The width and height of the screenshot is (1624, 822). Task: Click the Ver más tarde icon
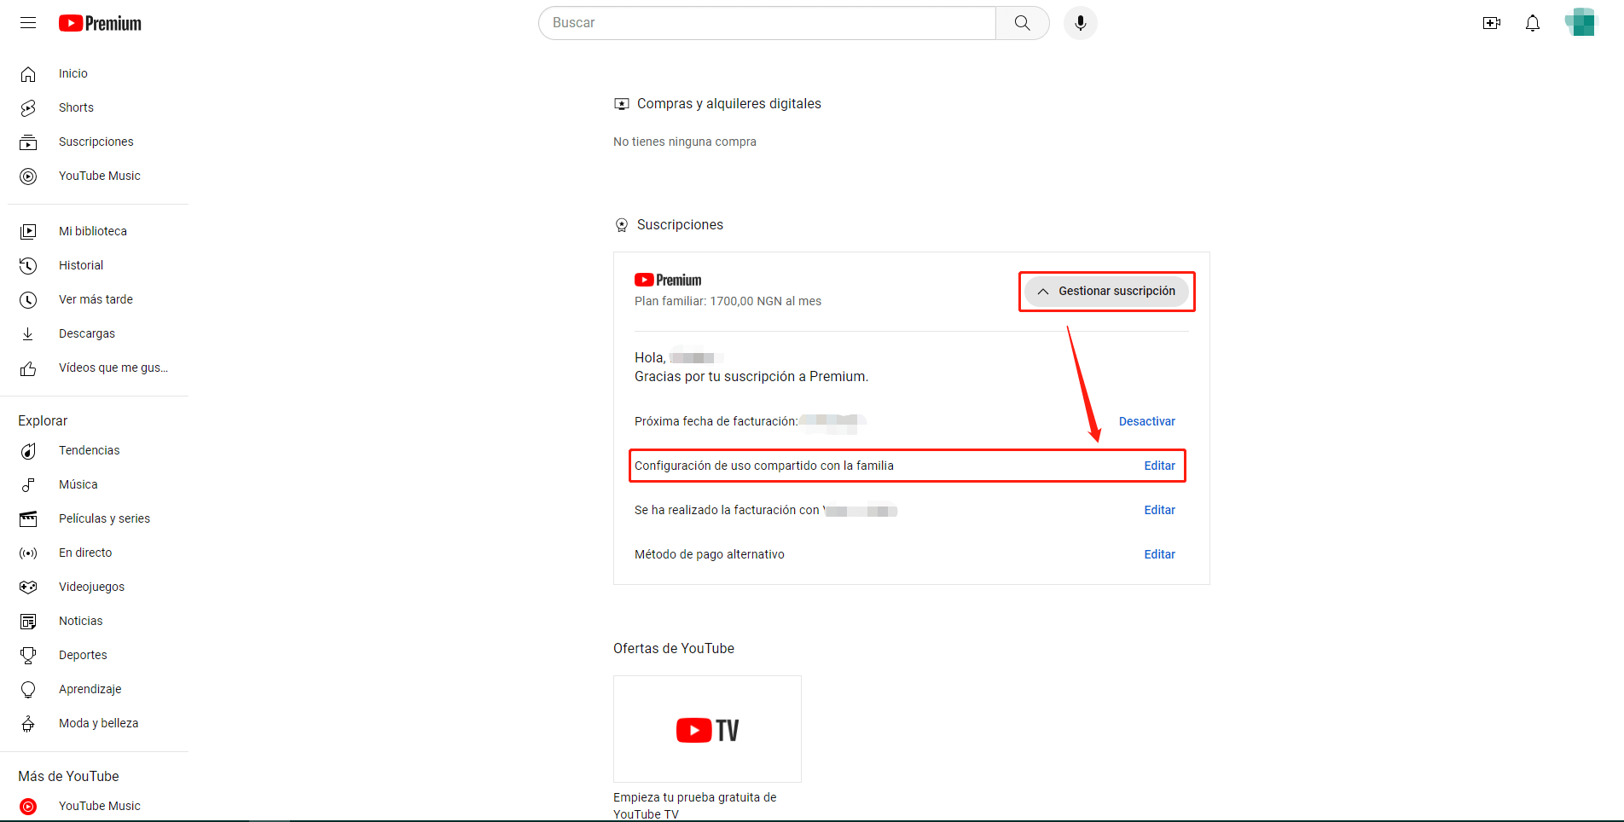click(28, 299)
